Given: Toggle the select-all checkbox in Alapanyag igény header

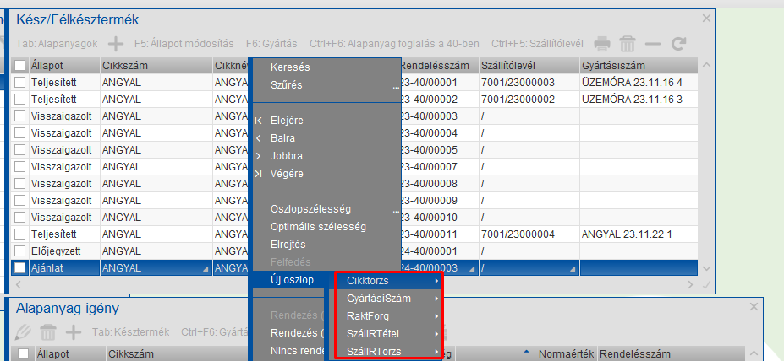Looking at the screenshot, I should tap(23, 354).
